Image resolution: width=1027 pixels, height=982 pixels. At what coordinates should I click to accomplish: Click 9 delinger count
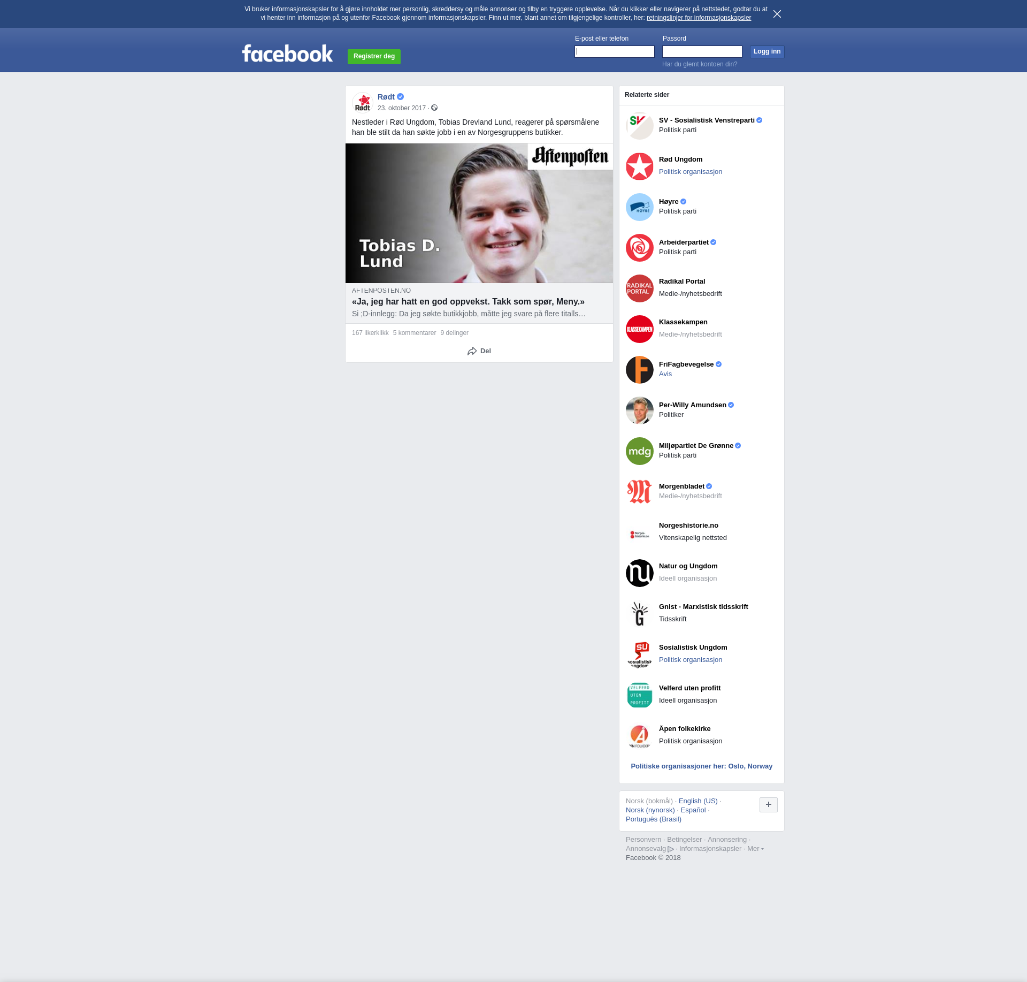tap(455, 333)
